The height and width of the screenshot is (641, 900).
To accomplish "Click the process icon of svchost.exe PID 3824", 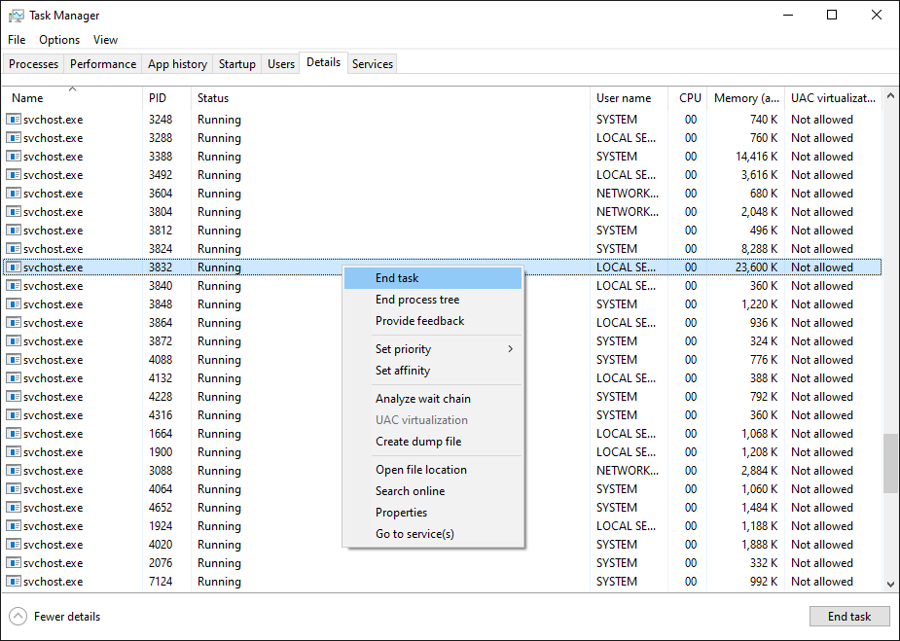I will click(14, 248).
